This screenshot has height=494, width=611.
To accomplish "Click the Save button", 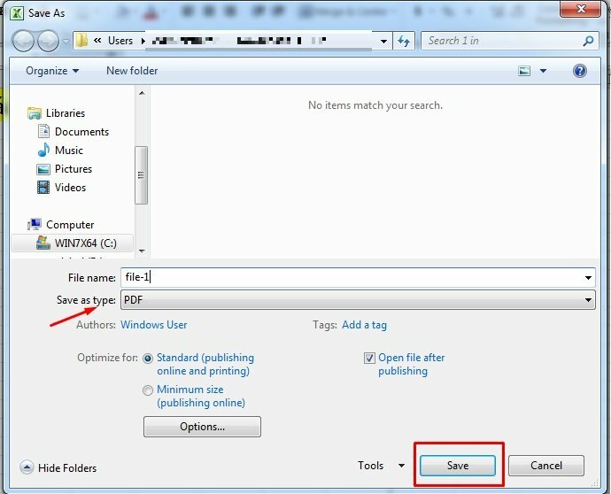I will click(x=458, y=466).
